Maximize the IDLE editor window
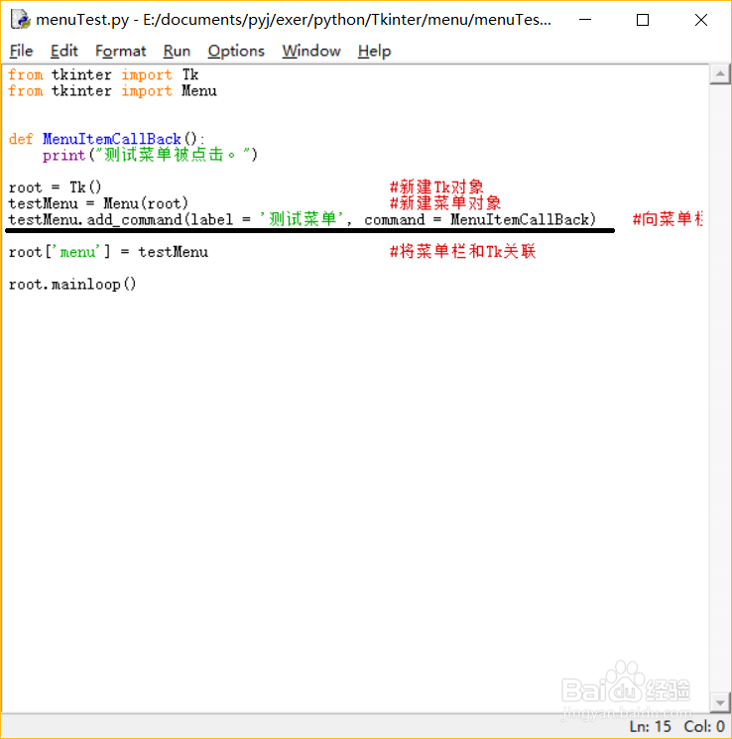Screen dimensions: 732x739 (x=643, y=20)
